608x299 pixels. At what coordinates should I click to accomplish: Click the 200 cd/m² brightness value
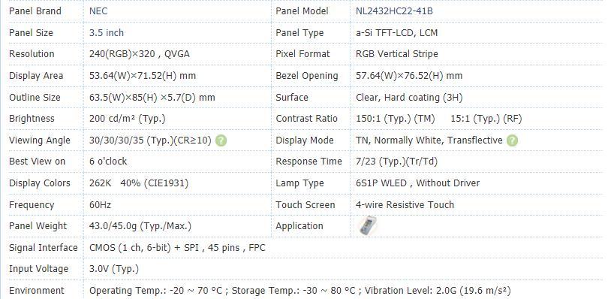coord(128,119)
